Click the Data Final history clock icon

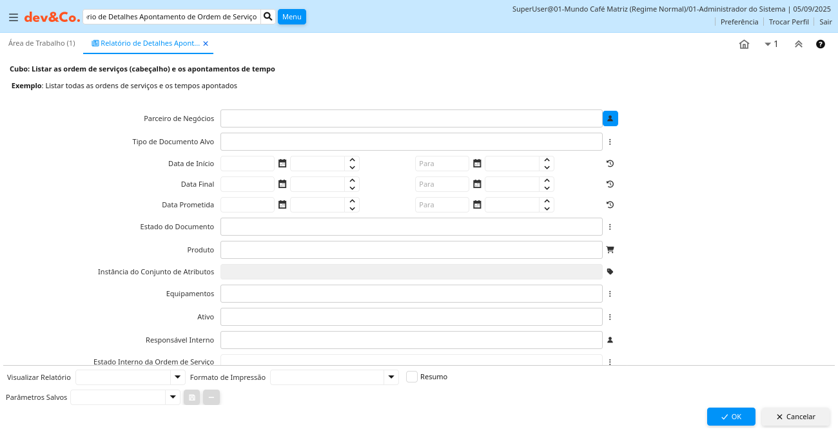tap(610, 184)
